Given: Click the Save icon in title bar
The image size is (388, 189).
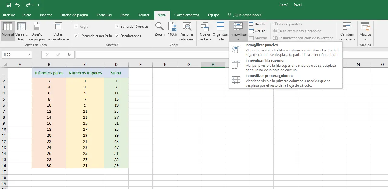Looking at the screenshot, I should 9,5.
